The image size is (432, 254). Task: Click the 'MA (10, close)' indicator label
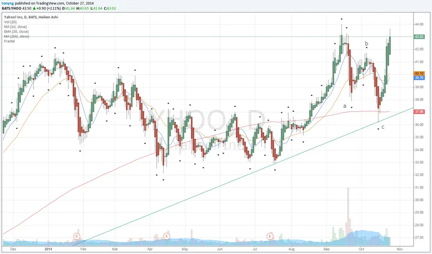pyautogui.click(x=15, y=27)
